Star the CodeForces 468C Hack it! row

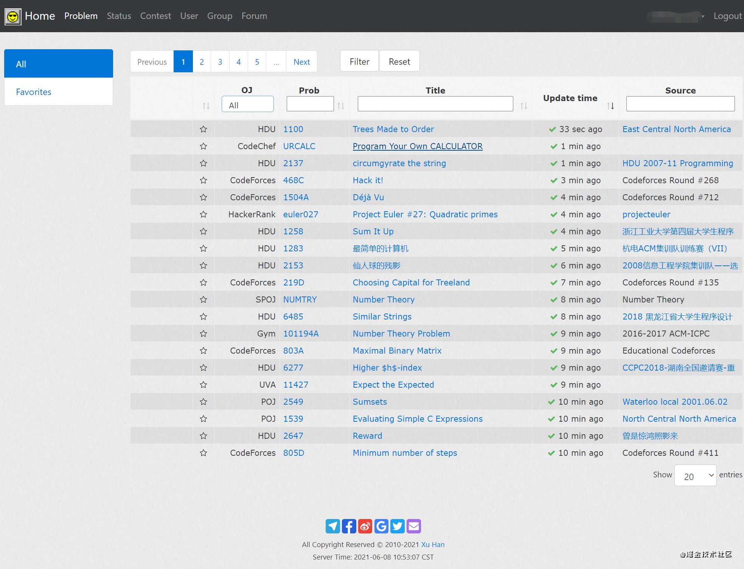(203, 180)
